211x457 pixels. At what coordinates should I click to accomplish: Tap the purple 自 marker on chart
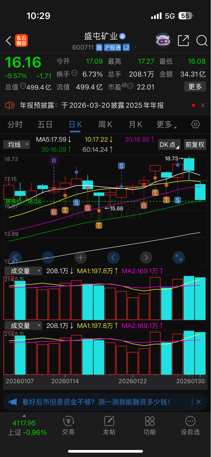[x=54, y=160]
